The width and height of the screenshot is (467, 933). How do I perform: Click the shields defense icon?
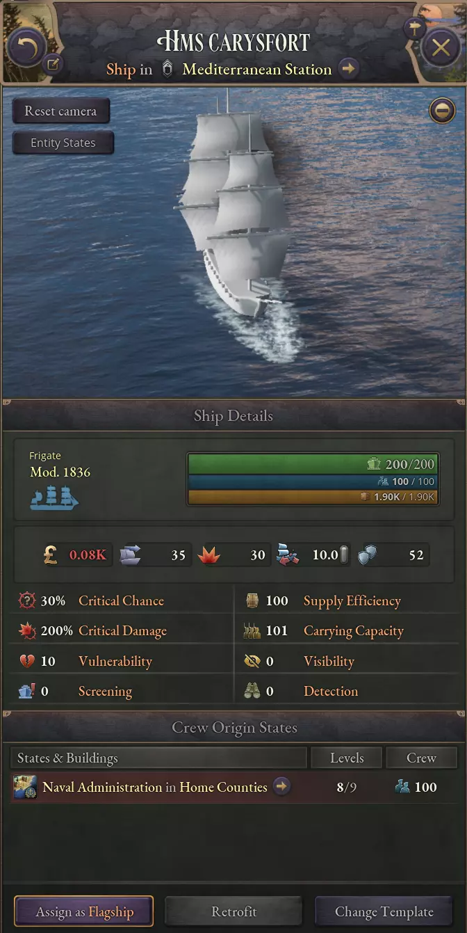coord(367,555)
